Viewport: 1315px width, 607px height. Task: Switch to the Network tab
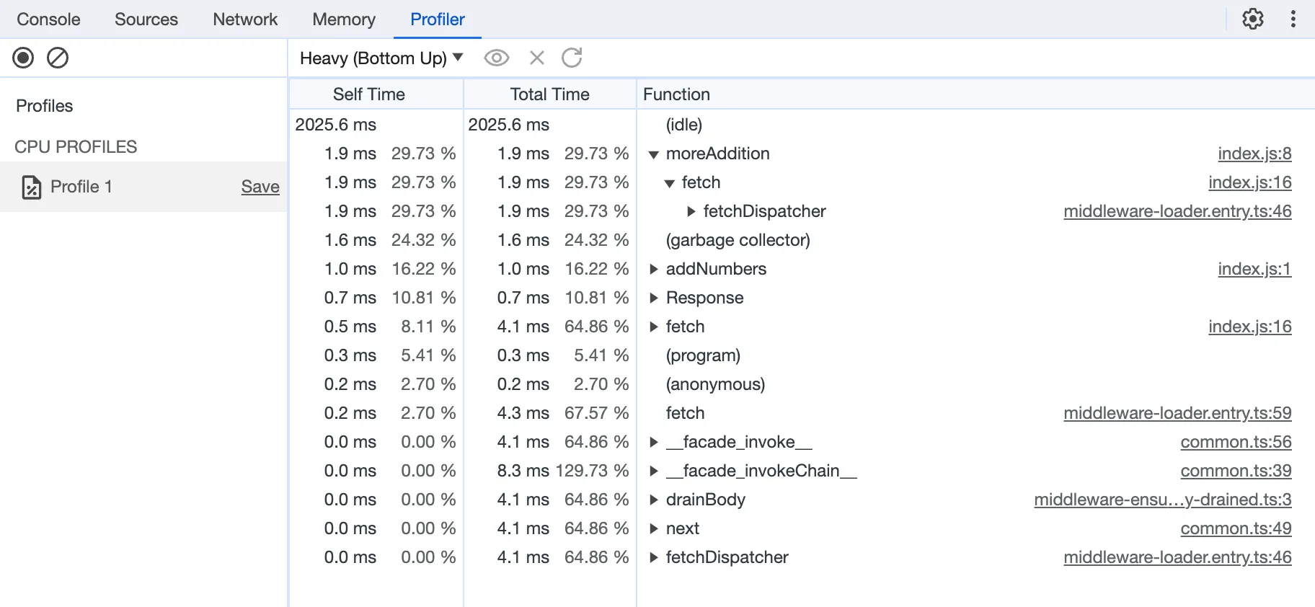(x=244, y=19)
